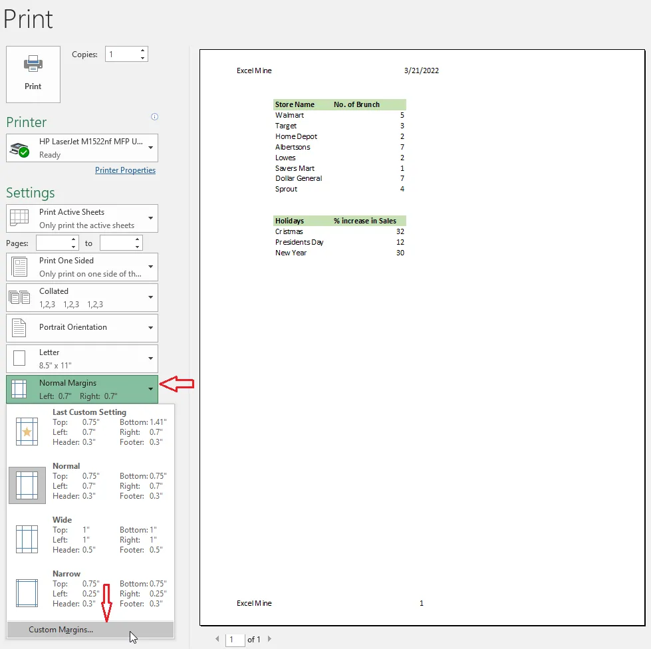Click the Copies number field
This screenshot has height=649, width=651.
tap(121, 54)
